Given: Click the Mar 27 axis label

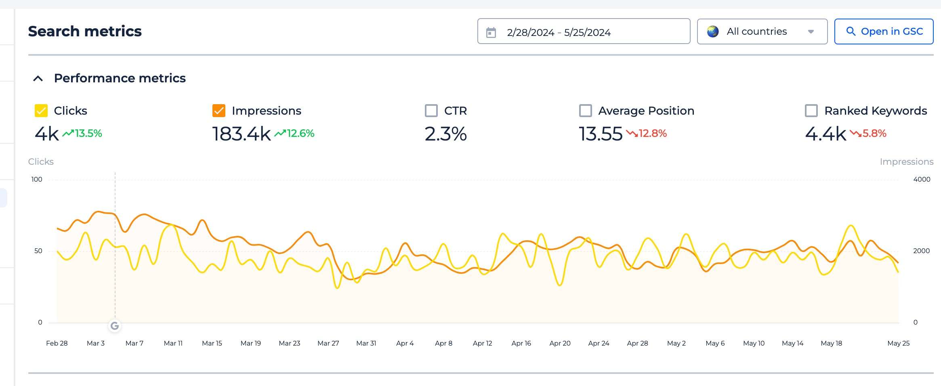Looking at the screenshot, I should pos(328,343).
